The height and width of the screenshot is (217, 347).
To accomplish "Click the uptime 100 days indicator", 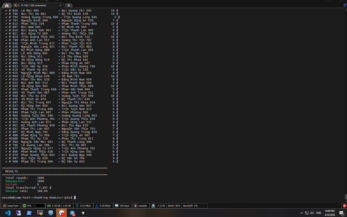I will pyautogui.click(x=122, y=206).
